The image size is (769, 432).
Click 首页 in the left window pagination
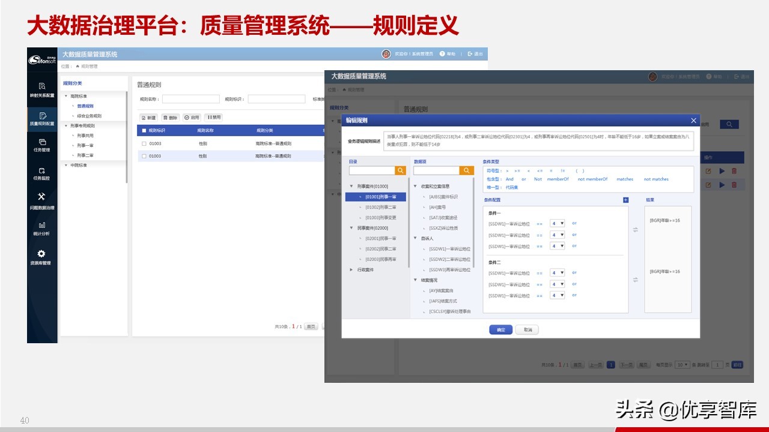(x=311, y=326)
